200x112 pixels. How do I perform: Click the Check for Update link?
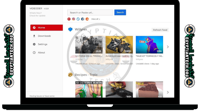tap(38, 16)
